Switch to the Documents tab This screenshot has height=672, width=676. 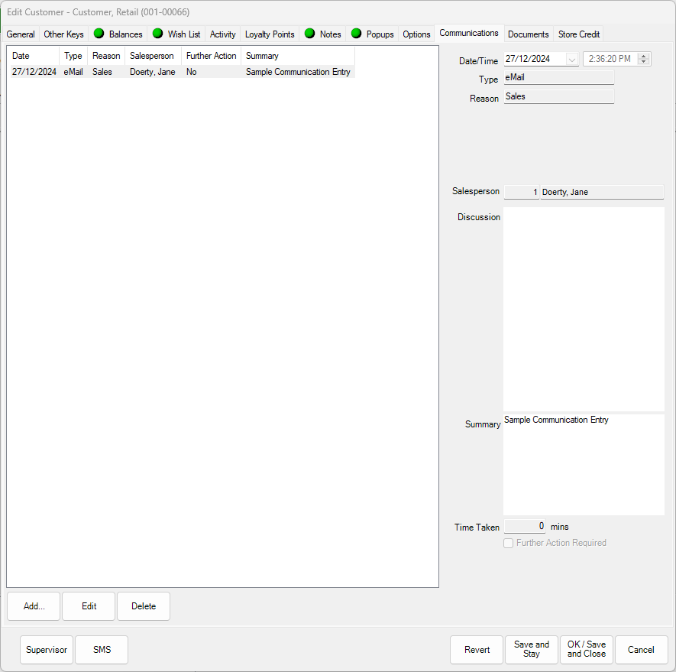(x=528, y=34)
